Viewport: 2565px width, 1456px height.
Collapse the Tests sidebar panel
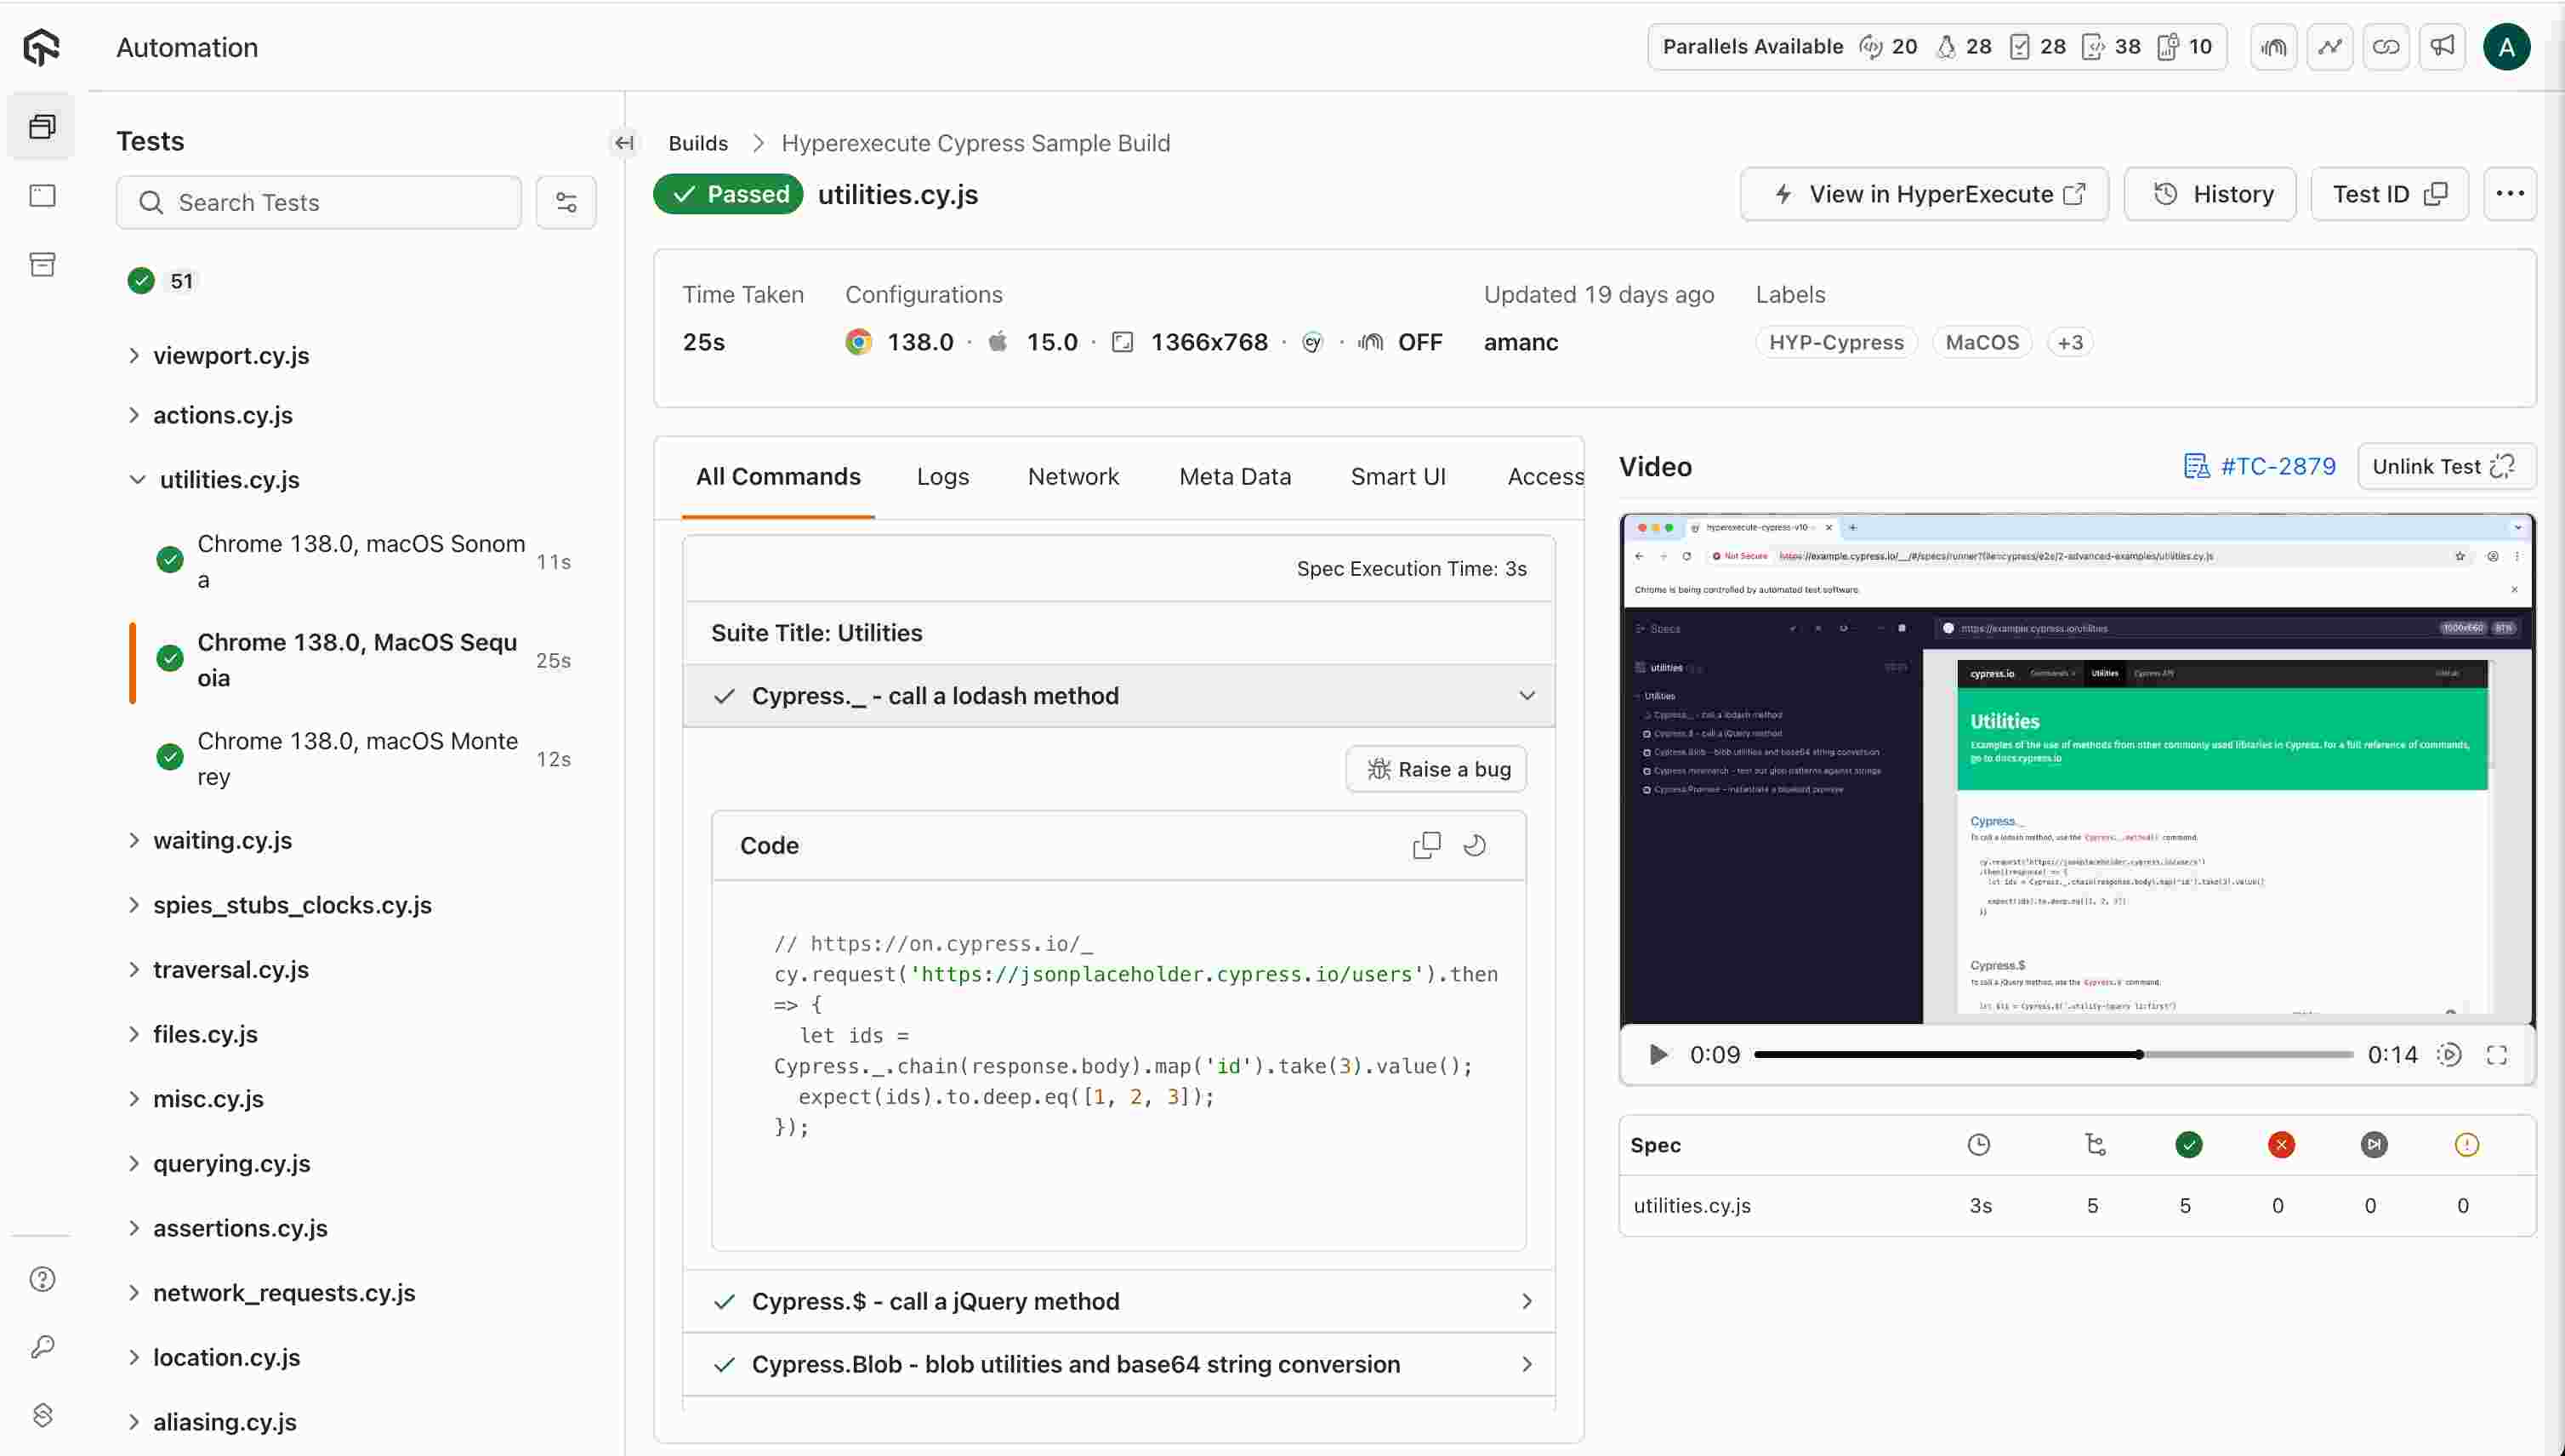click(x=624, y=143)
